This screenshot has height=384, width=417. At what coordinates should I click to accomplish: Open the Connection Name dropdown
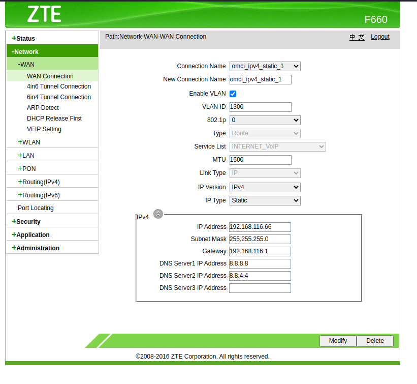(265, 66)
